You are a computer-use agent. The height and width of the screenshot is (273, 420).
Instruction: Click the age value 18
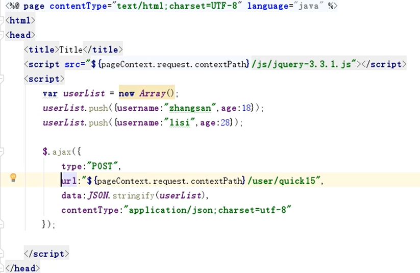[x=246, y=108]
